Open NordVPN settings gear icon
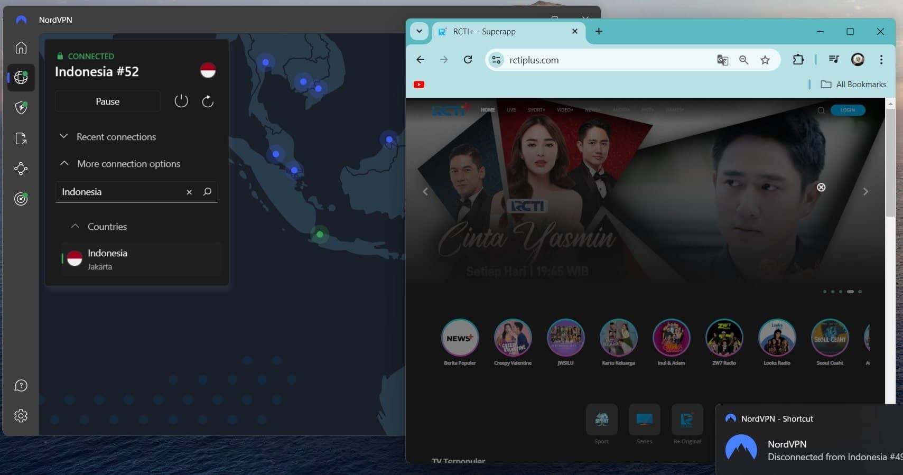Viewport: 903px width, 475px height. click(x=21, y=416)
